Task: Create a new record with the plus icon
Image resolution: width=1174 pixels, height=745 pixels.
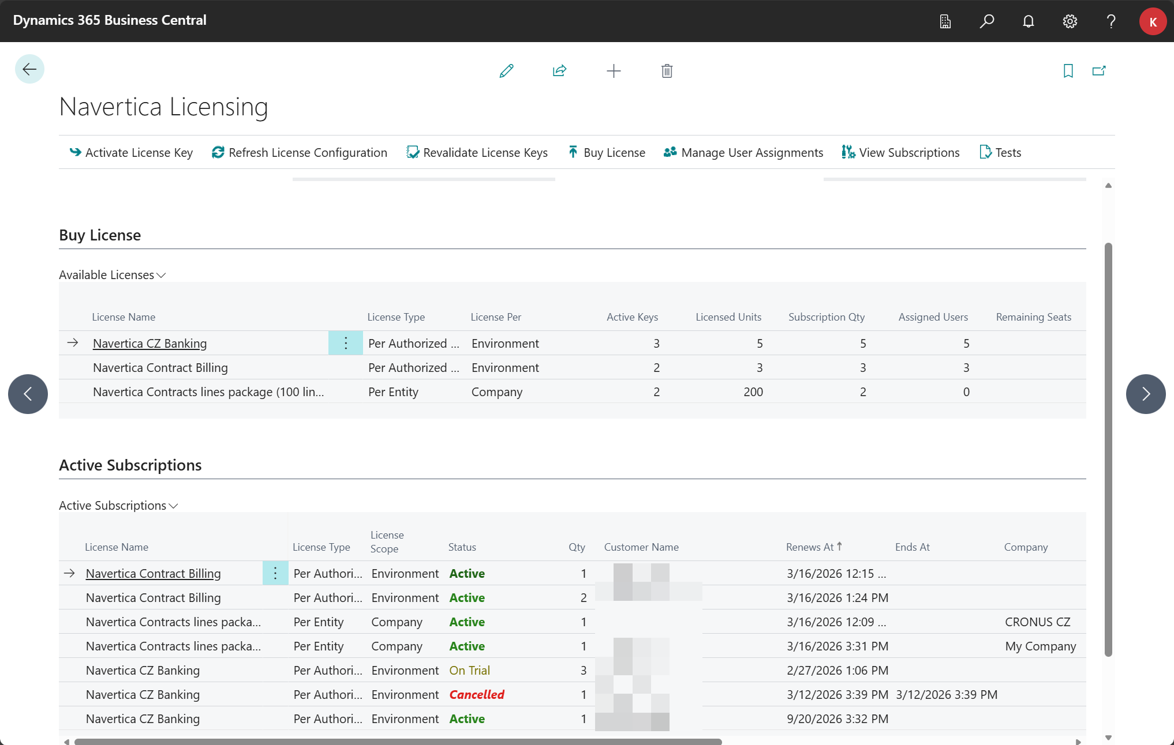Action: (614, 70)
